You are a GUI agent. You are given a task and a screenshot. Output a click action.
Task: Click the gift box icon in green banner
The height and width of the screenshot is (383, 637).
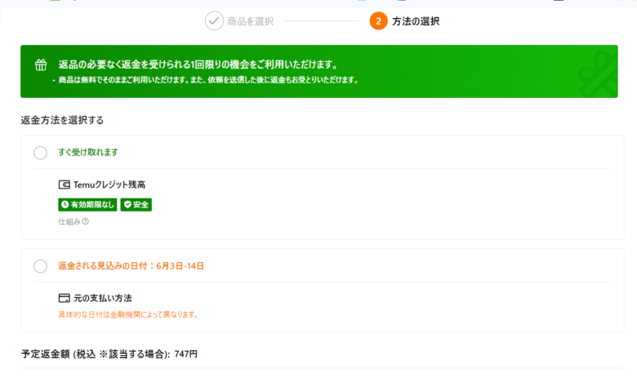(41, 65)
